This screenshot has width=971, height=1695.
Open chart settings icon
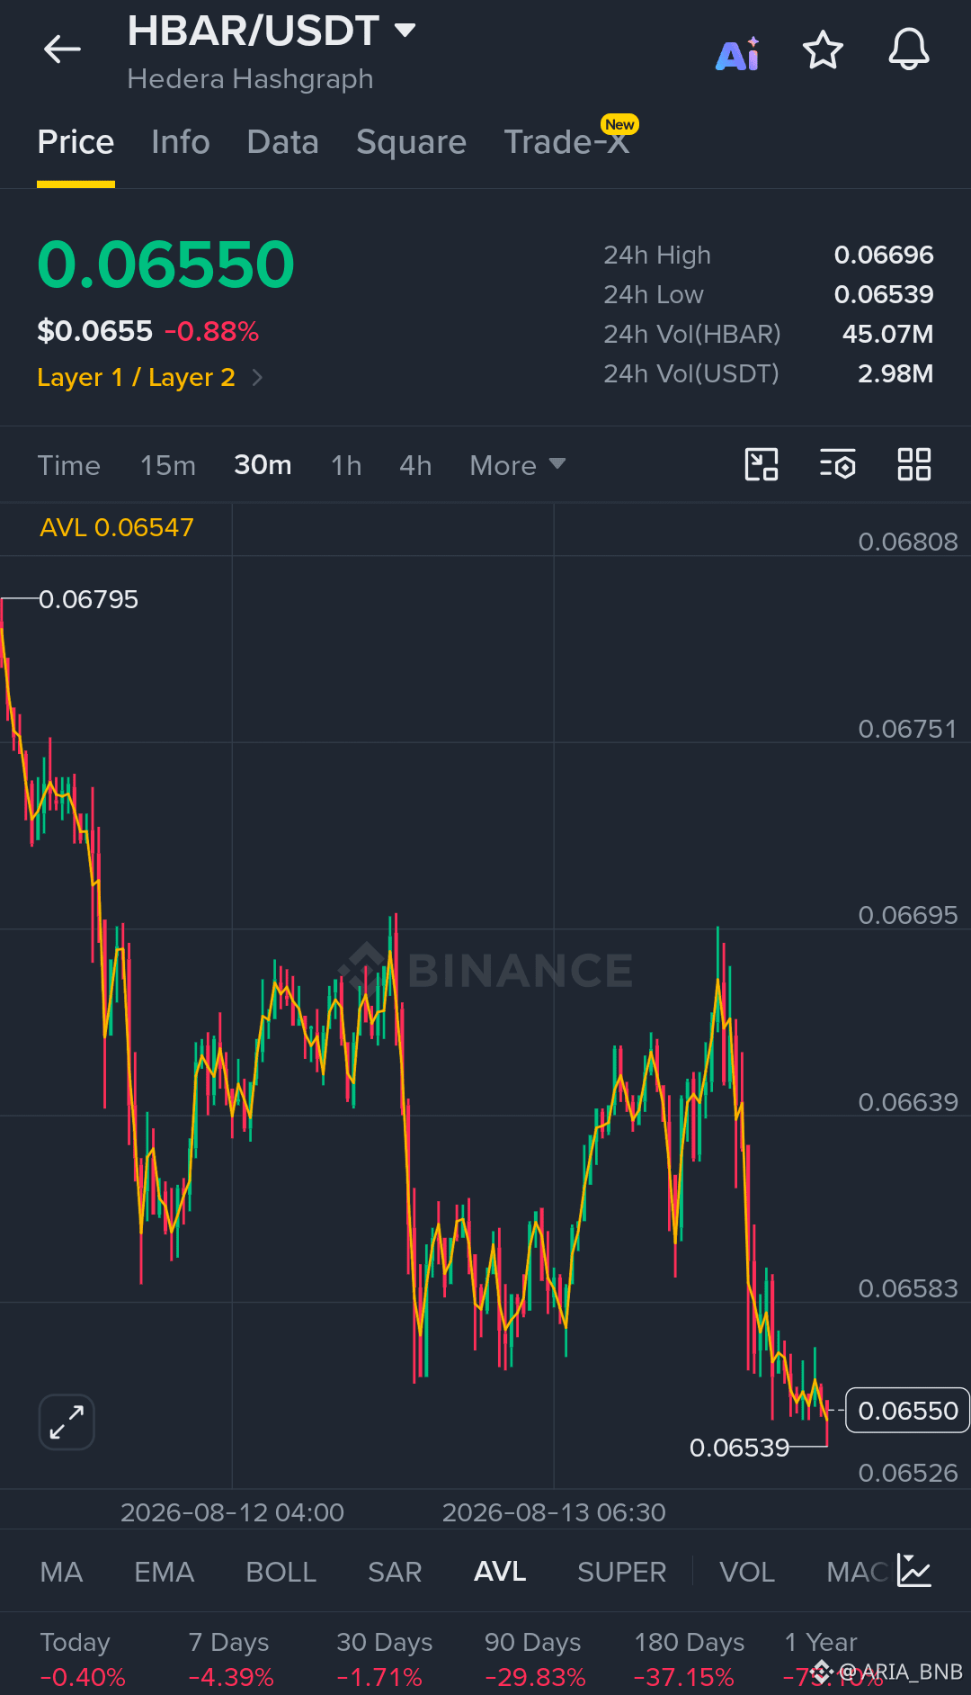[x=837, y=464]
